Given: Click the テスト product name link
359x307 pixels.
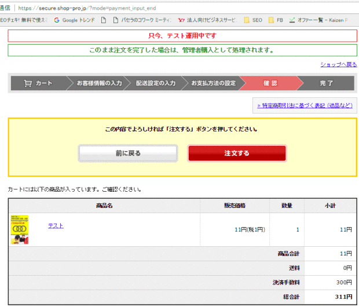Looking at the screenshot, I should click(x=56, y=225).
